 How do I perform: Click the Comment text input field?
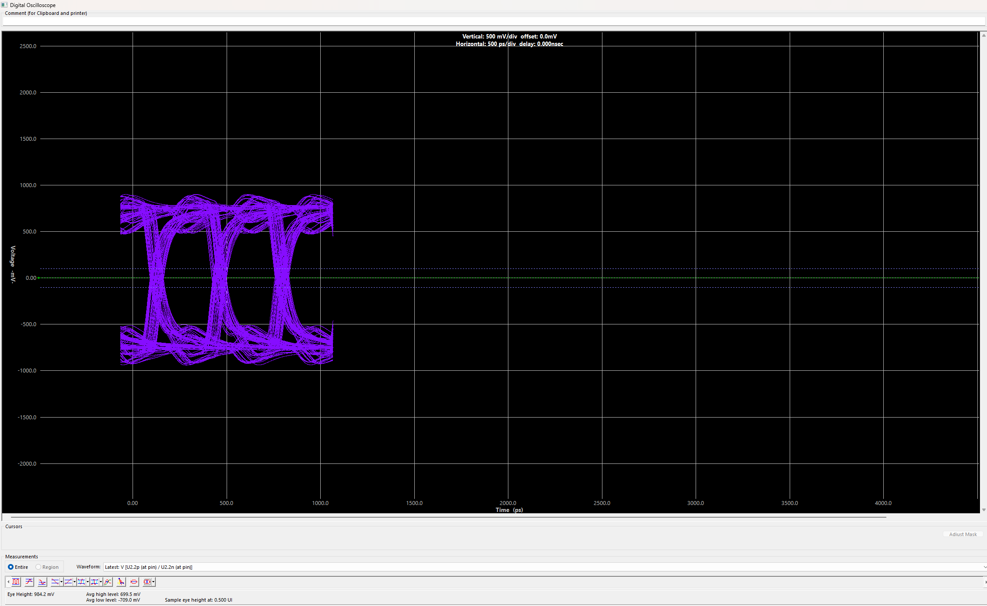[493, 21]
